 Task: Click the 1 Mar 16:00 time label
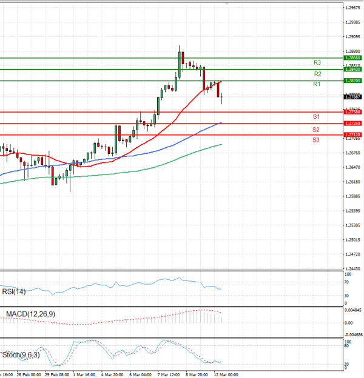coord(83,374)
